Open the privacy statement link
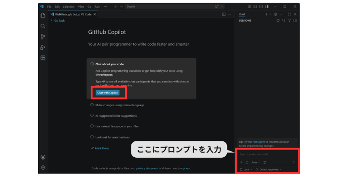This screenshot has width=337, height=176. [x=147, y=168]
